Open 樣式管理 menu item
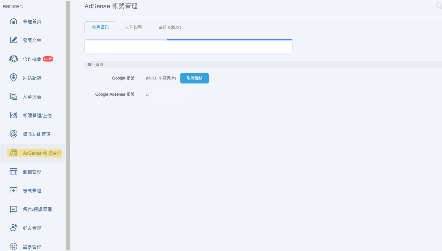Image resolution: width=442 pixels, height=251 pixels. tap(32, 191)
